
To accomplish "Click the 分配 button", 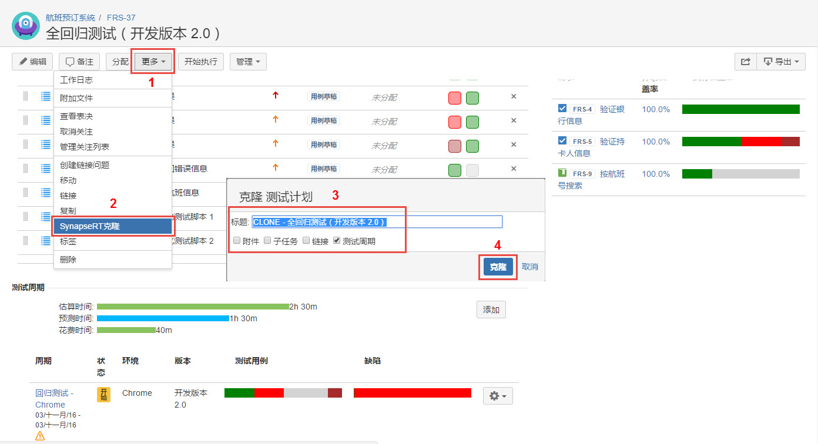I will pos(119,62).
